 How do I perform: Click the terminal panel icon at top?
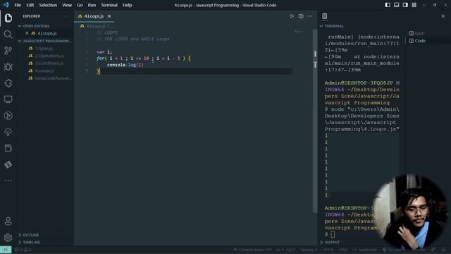[324, 16]
